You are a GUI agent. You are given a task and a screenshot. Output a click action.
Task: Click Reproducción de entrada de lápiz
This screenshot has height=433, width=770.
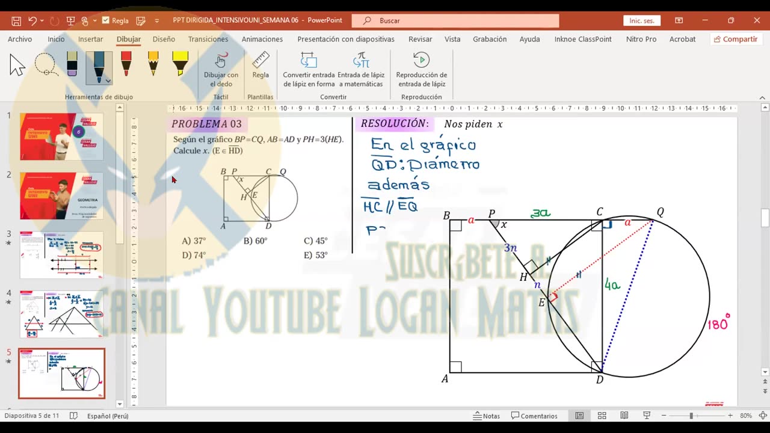pos(422,70)
